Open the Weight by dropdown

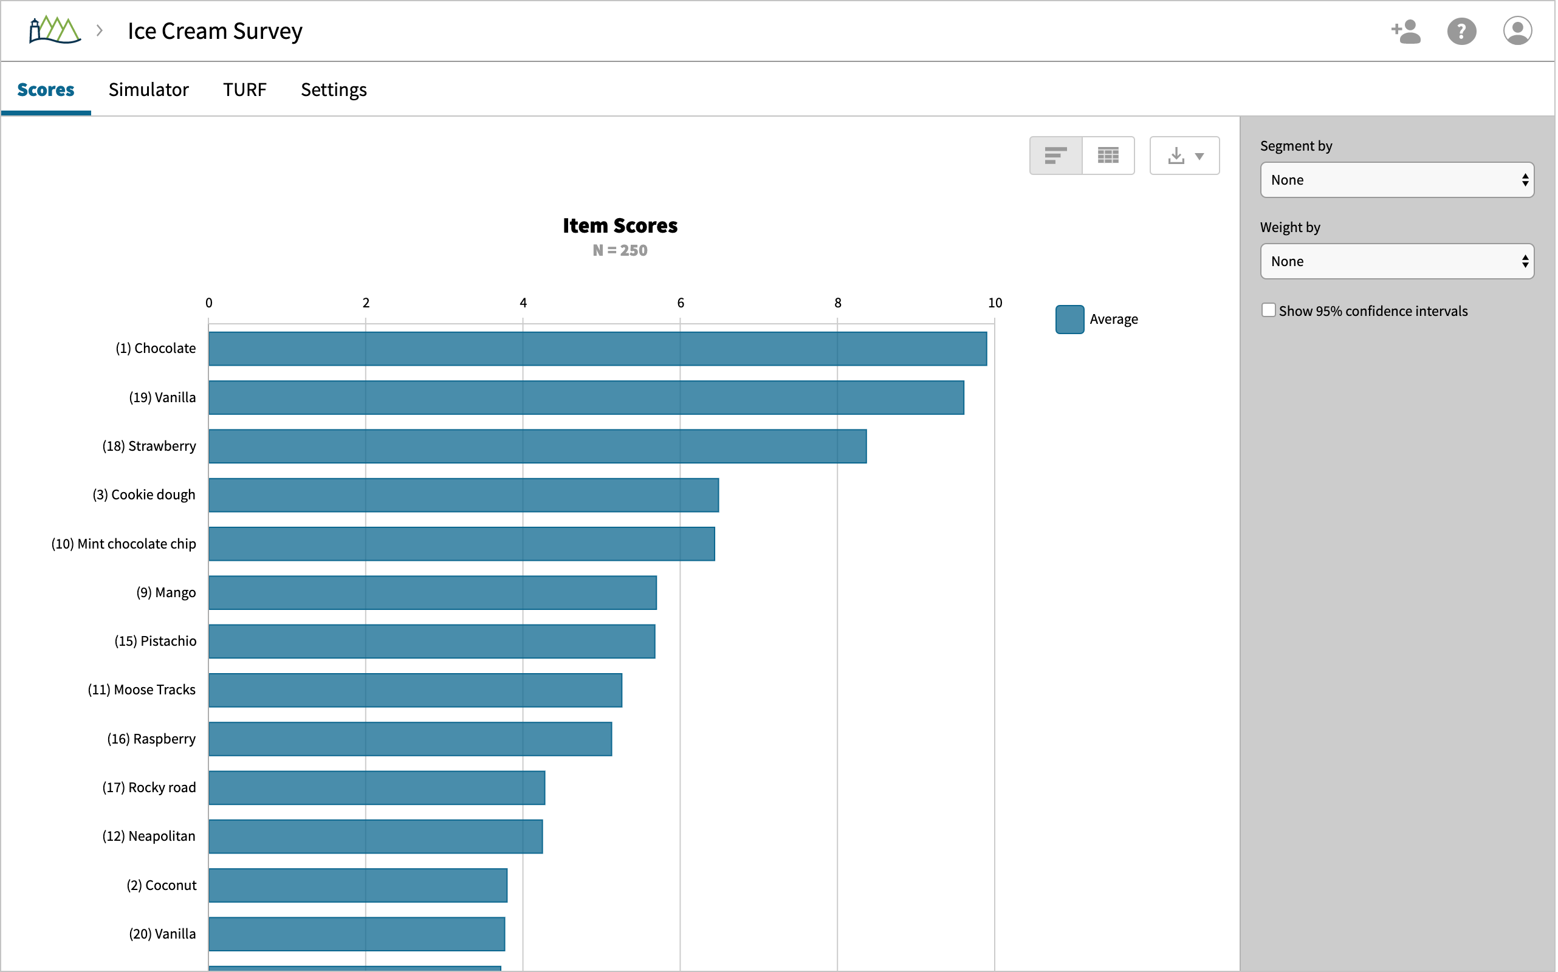tap(1396, 261)
